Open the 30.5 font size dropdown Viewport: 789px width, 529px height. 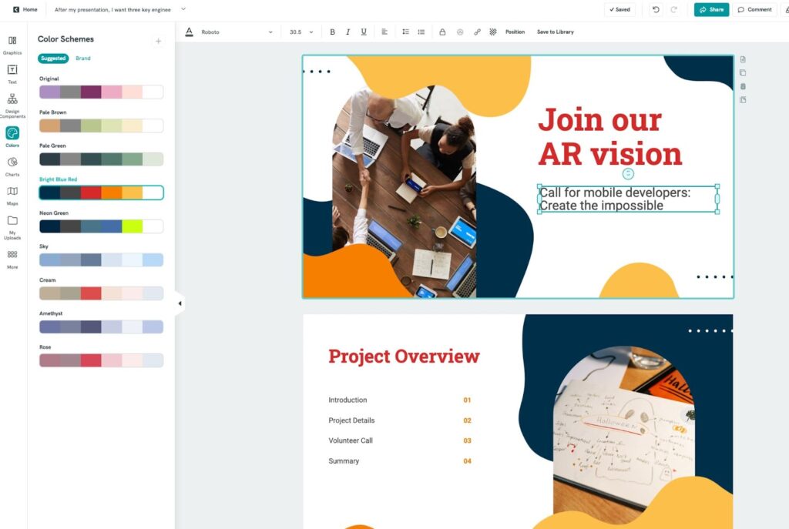point(301,32)
